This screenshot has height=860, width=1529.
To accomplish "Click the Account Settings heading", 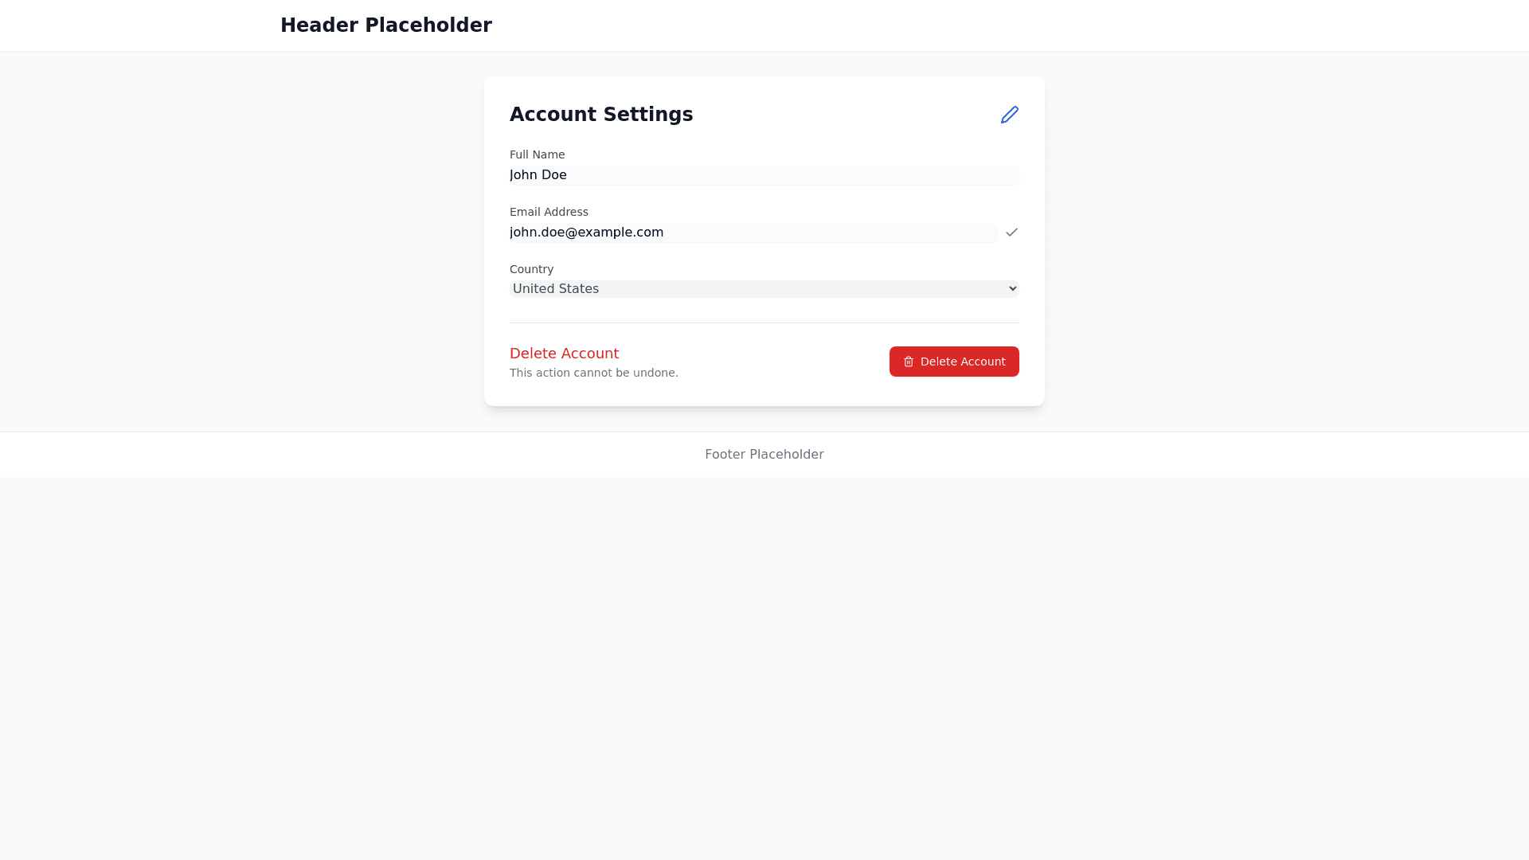I will [x=600, y=115].
